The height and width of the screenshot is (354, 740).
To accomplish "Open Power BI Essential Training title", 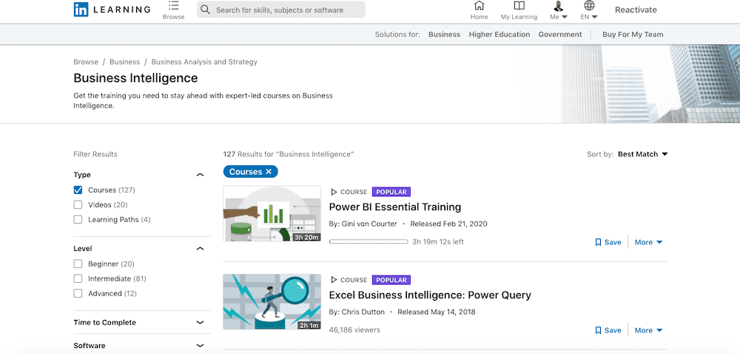I will (x=395, y=207).
